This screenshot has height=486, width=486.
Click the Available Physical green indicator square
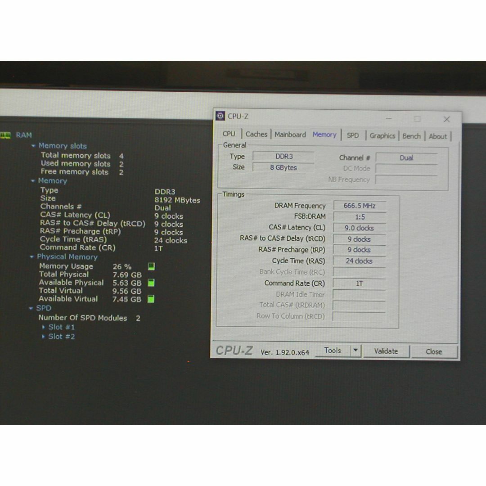pos(151,283)
